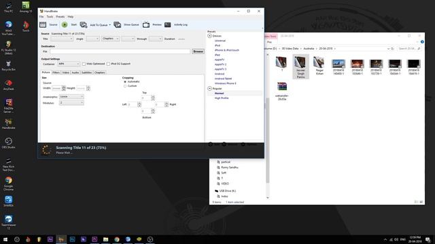
Task: Open the Container MP4 dropdown
Action: pyautogui.click(x=69, y=64)
